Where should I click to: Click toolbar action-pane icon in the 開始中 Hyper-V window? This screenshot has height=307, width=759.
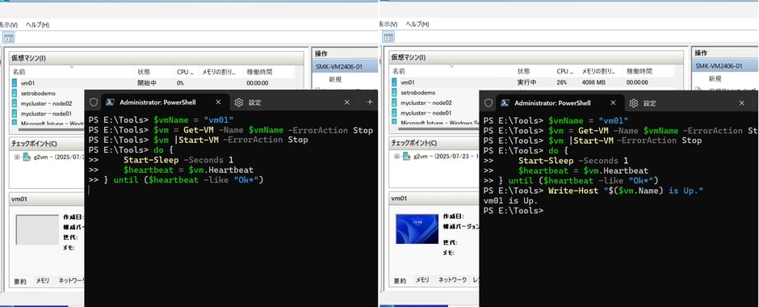[x=9, y=37]
